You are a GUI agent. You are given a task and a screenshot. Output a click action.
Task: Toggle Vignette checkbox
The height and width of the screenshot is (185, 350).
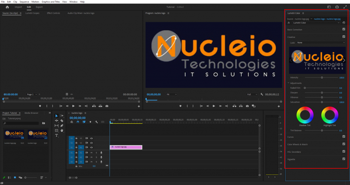344,159
